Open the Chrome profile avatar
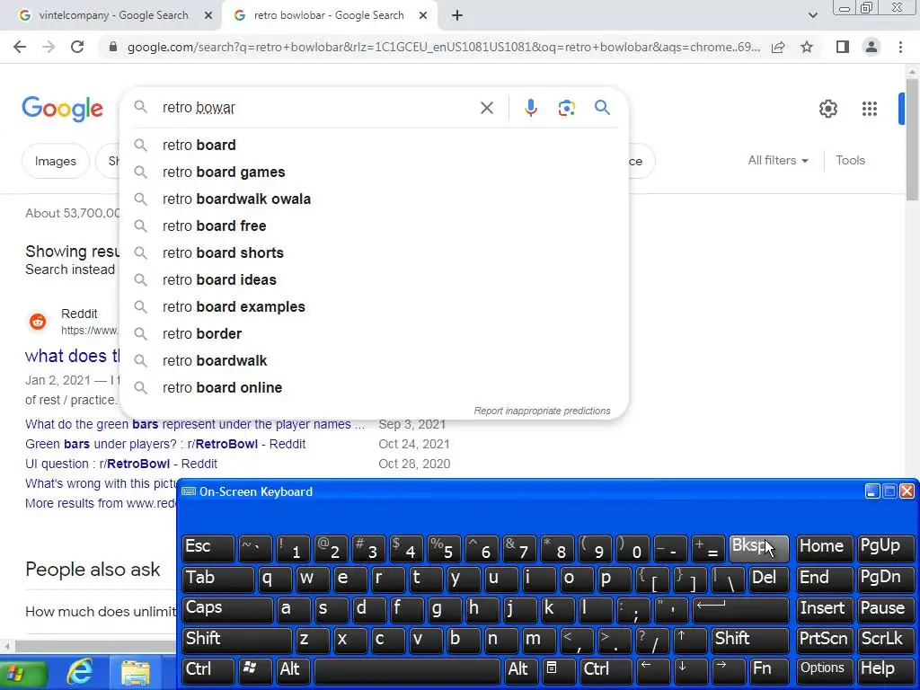Viewport: 920px width, 690px height. pos(871,47)
